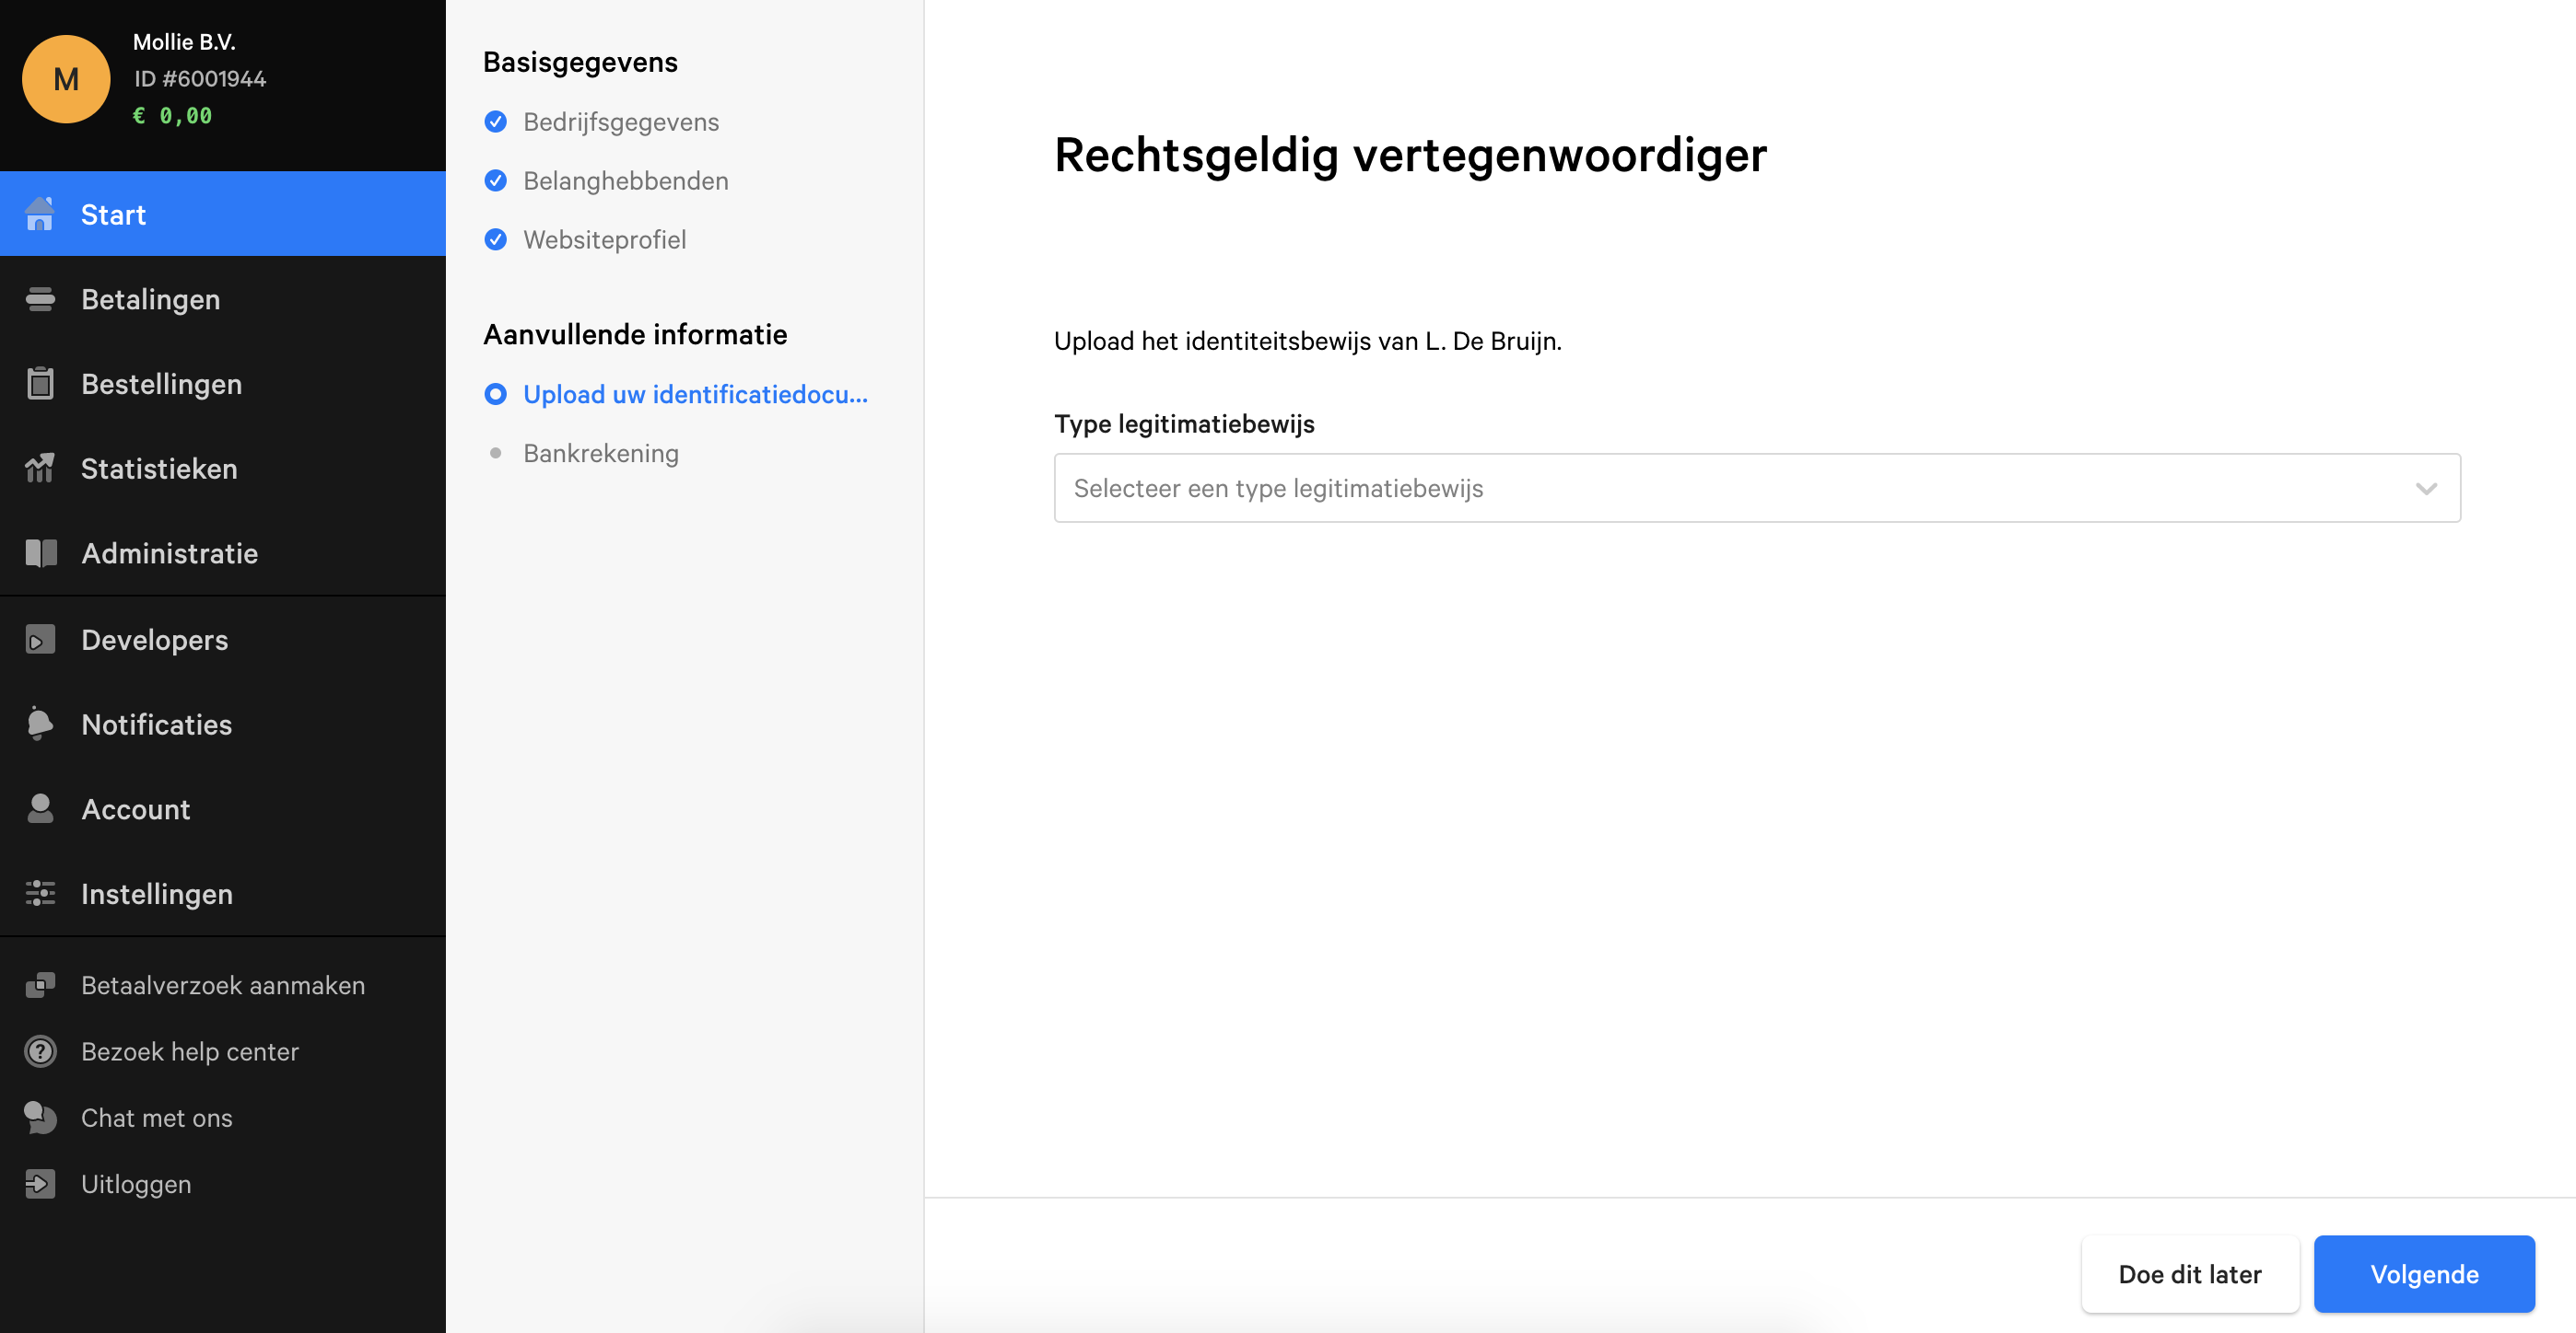Select Upload uw identificatiedocu... step
The height and width of the screenshot is (1333, 2576).
point(696,395)
